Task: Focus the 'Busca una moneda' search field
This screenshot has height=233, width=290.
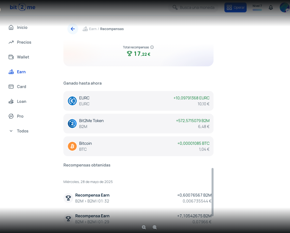Action: (x=193, y=8)
